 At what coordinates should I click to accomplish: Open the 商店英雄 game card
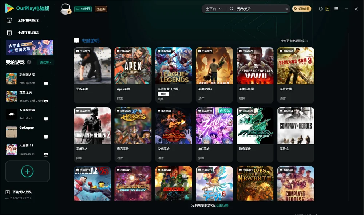[x=133, y=135]
